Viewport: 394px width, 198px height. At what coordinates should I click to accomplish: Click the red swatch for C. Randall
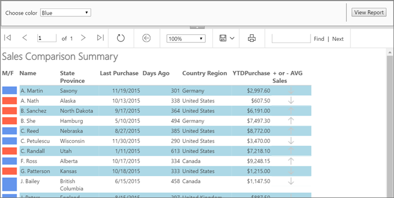pos(9,151)
